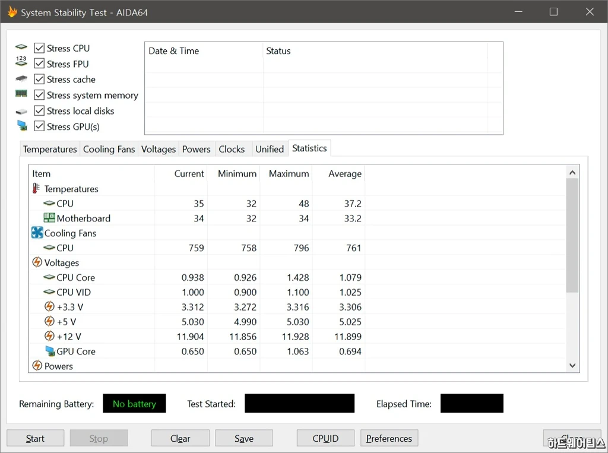The image size is (608, 453).
Task: Click the lightning icon next to +12 V
Action: click(x=49, y=336)
